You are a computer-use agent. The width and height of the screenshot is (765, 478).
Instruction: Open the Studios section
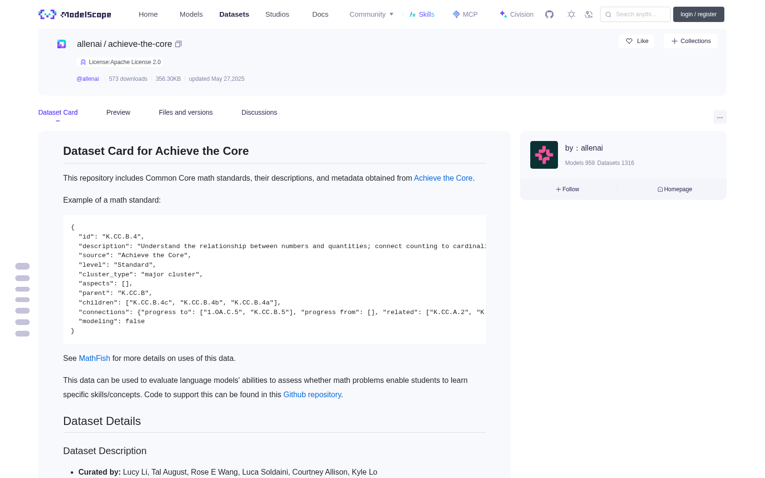coord(277,14)
